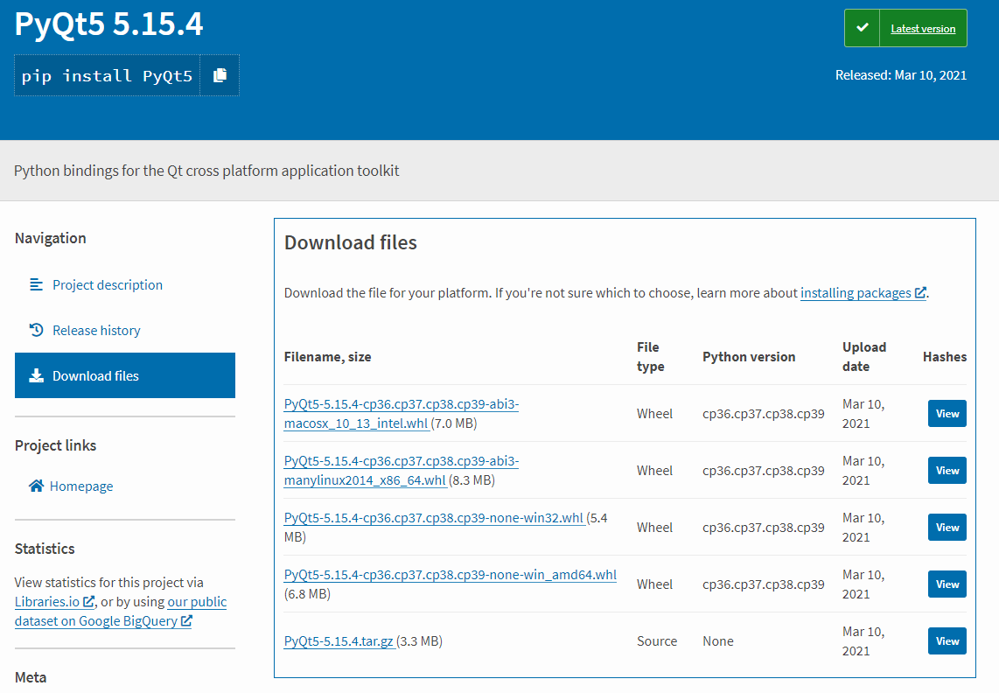Click the Statistics heading
The width and height of the screenshot is (999, 693).
pyautogui.click(x=45, y=549)
